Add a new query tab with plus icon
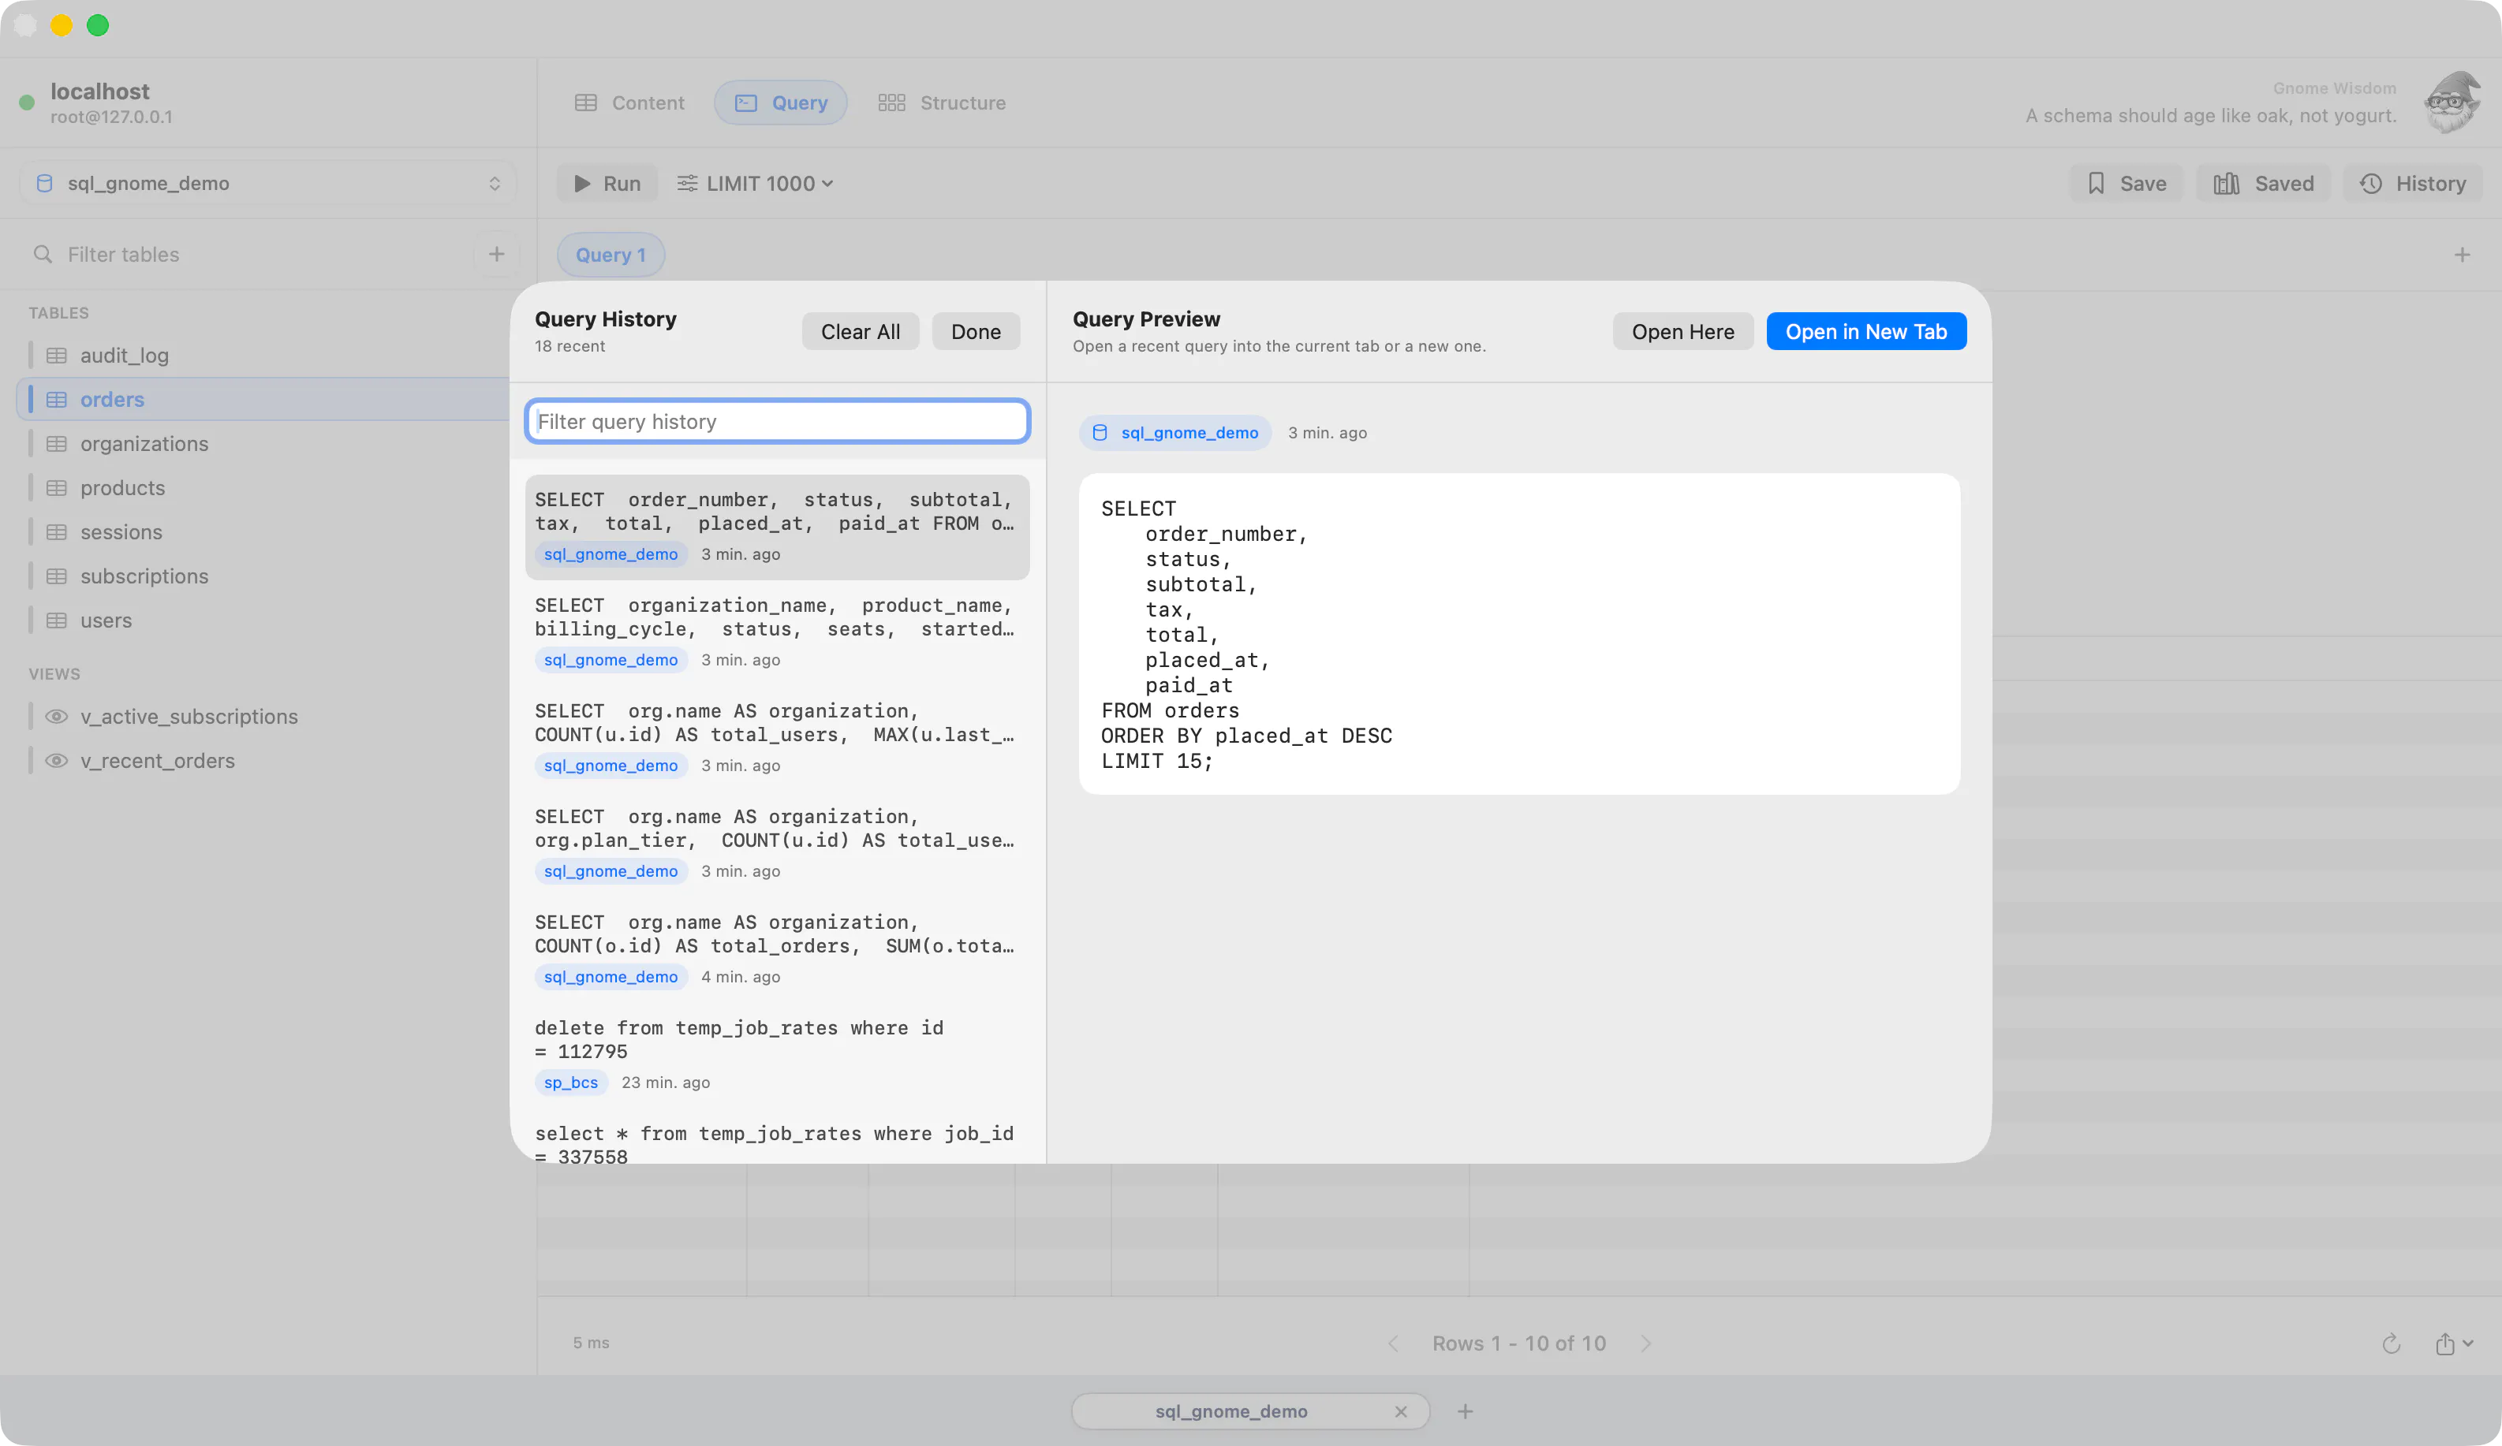Image resolution: width=2502 pixels, height=1446 pixels. pyautogui.click(x=2463, y=255)
